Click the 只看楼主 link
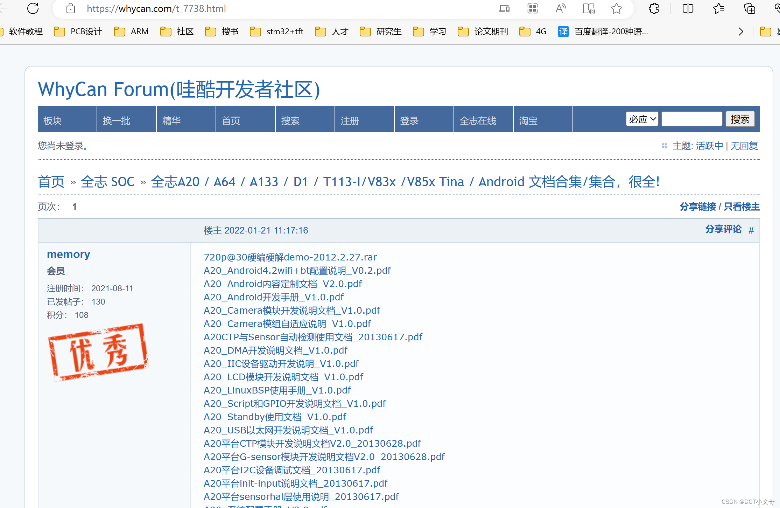 click(742, 207)
